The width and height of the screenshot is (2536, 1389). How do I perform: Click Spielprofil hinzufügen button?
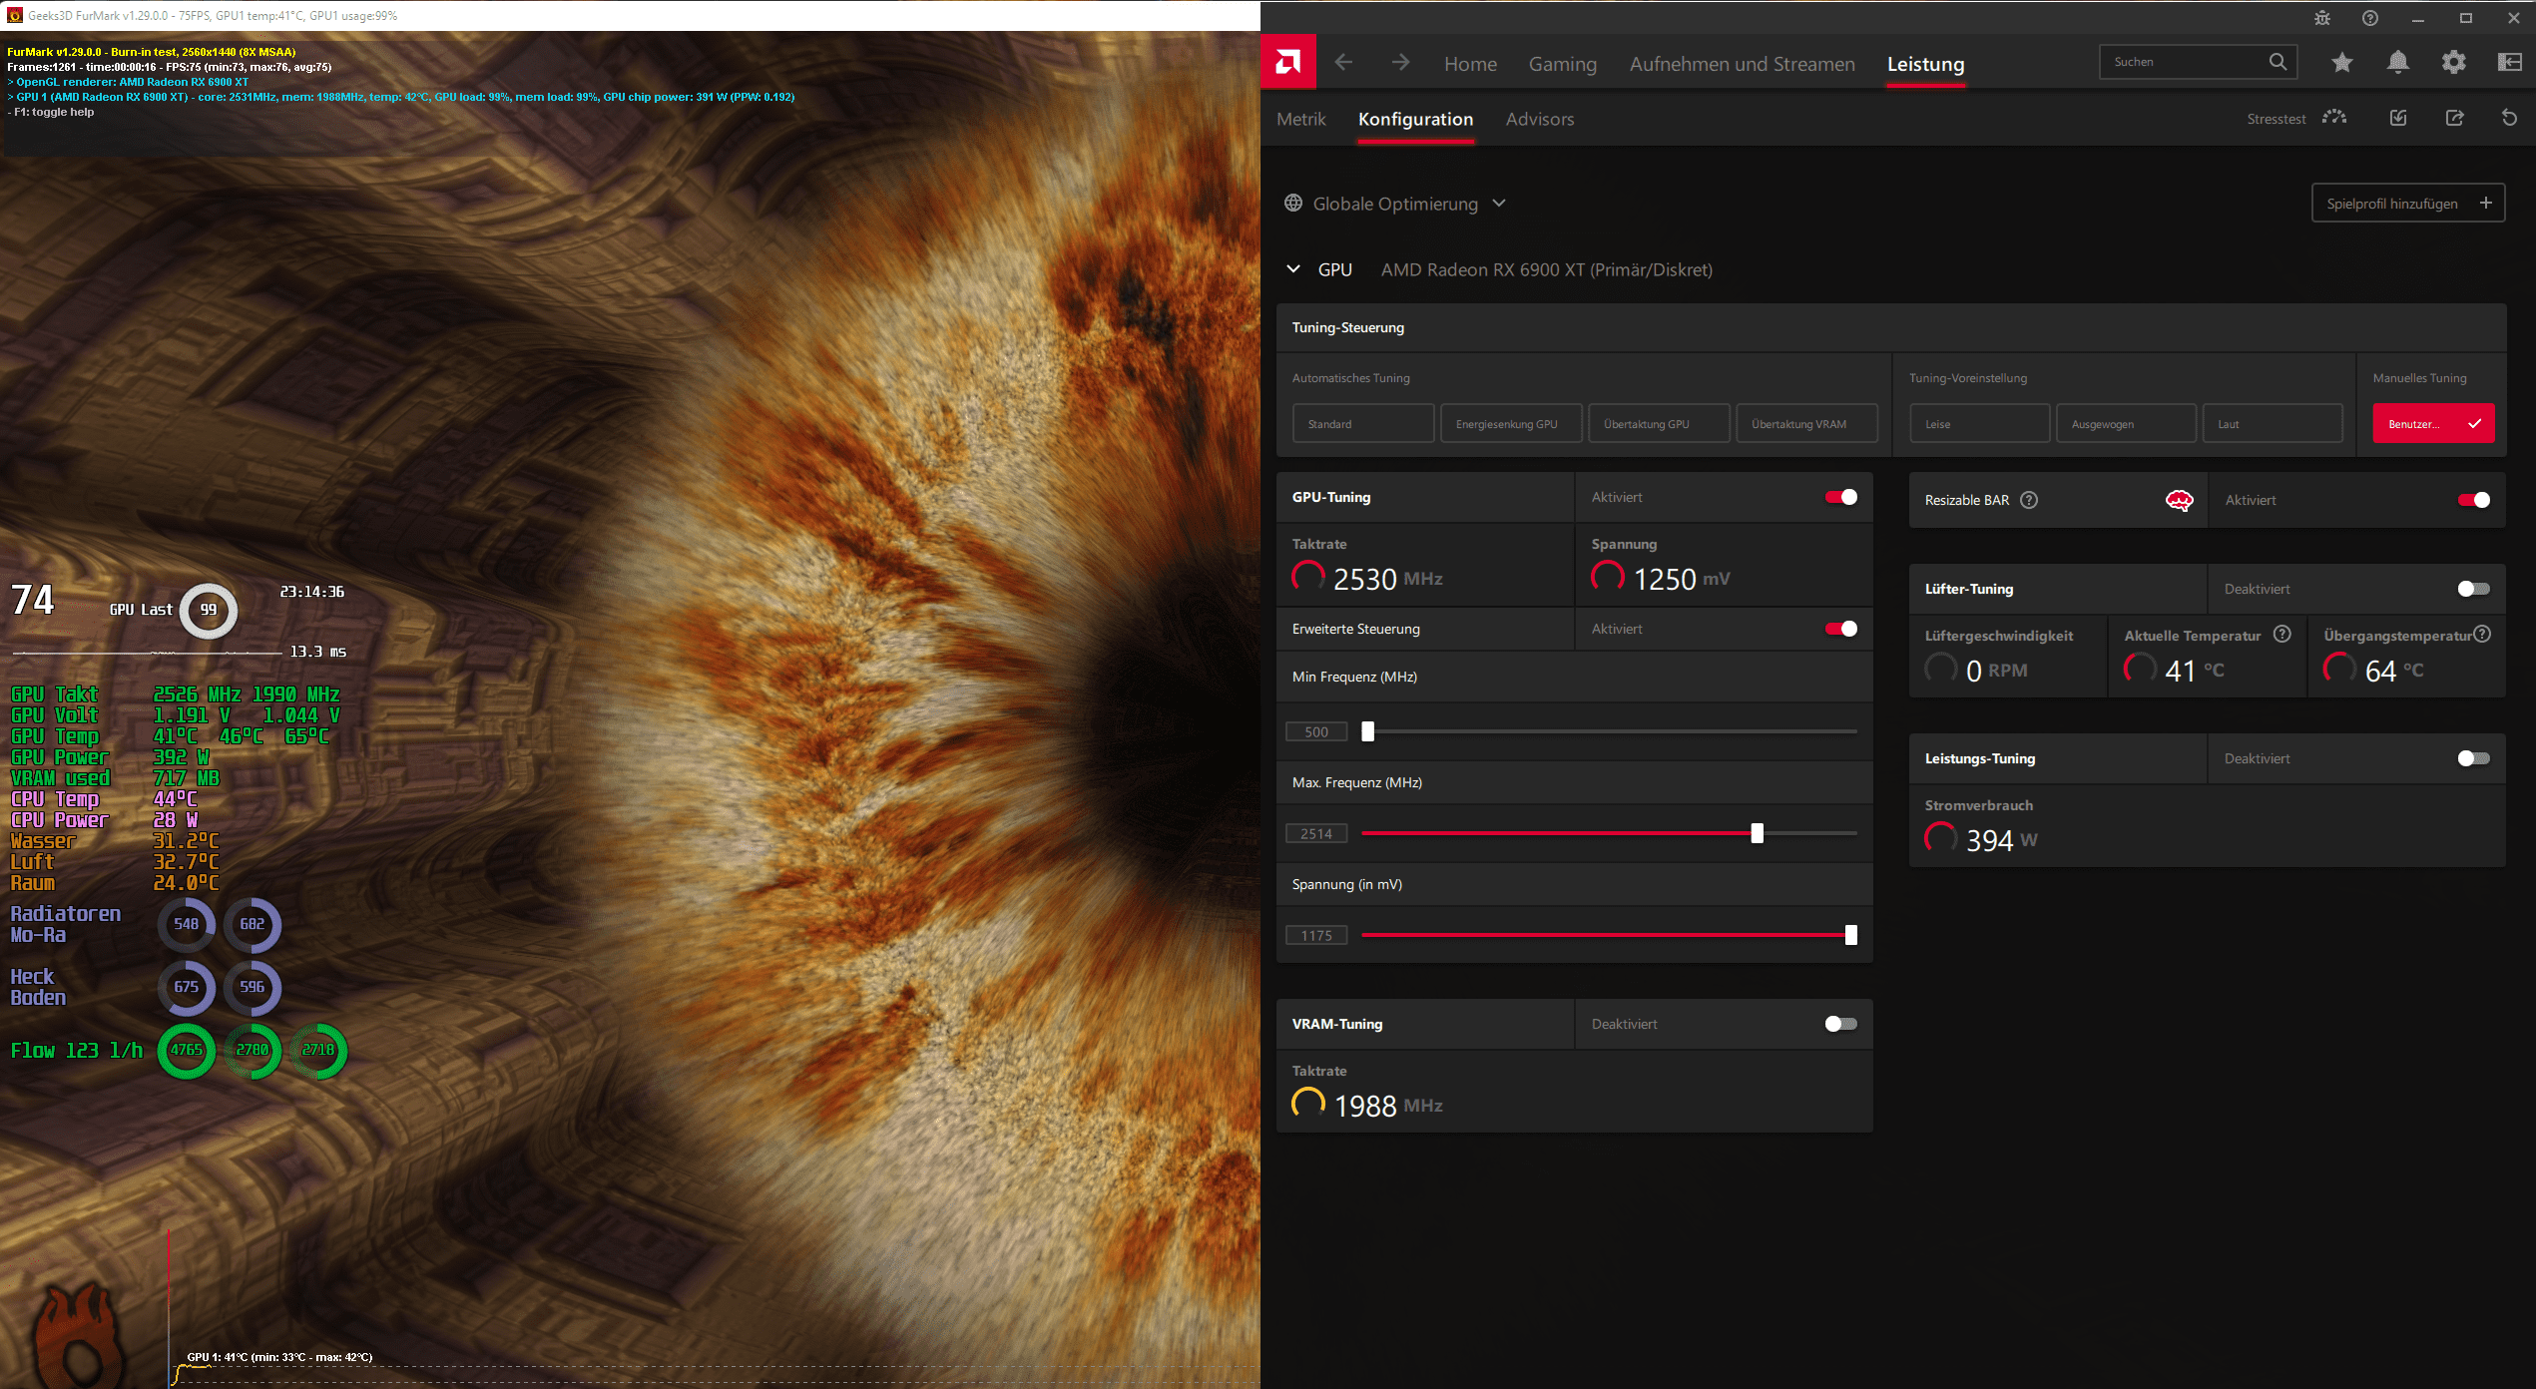(2407, 203)
